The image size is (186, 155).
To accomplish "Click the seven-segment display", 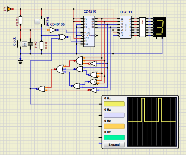I will coord(160,27).
